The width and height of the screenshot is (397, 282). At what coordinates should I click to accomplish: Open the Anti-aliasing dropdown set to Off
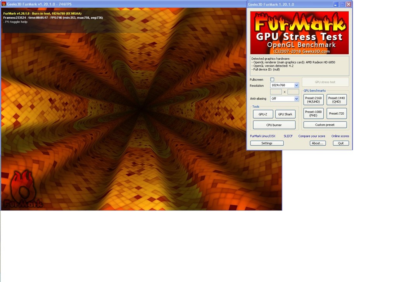click(285, 99)
